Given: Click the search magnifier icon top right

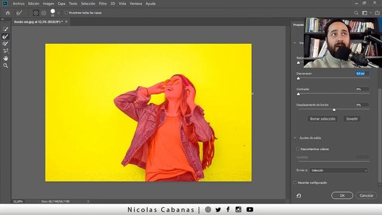Looking at the screenshot, I should [356, 13].
